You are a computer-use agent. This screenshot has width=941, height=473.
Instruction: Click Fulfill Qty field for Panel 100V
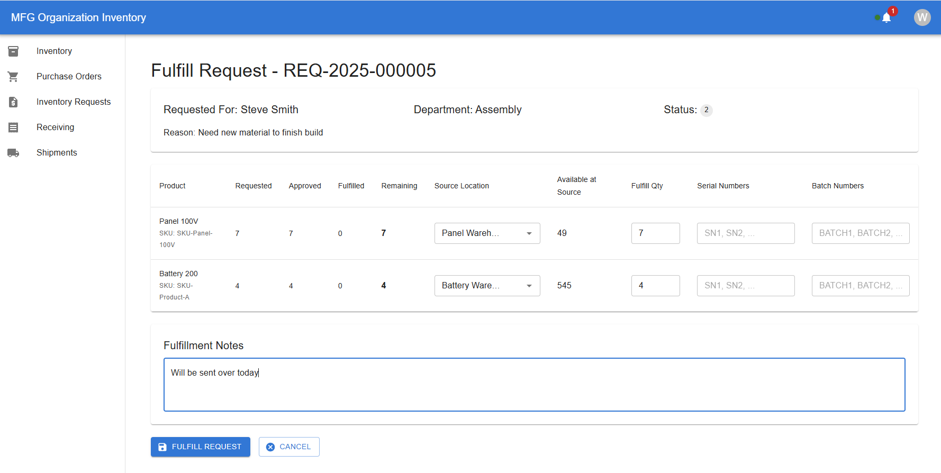(655, 233)
